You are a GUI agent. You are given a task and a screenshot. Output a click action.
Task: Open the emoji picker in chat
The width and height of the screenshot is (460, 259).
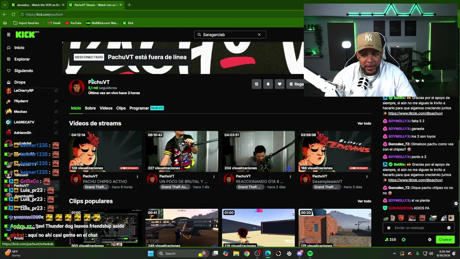tap(449, 228)
